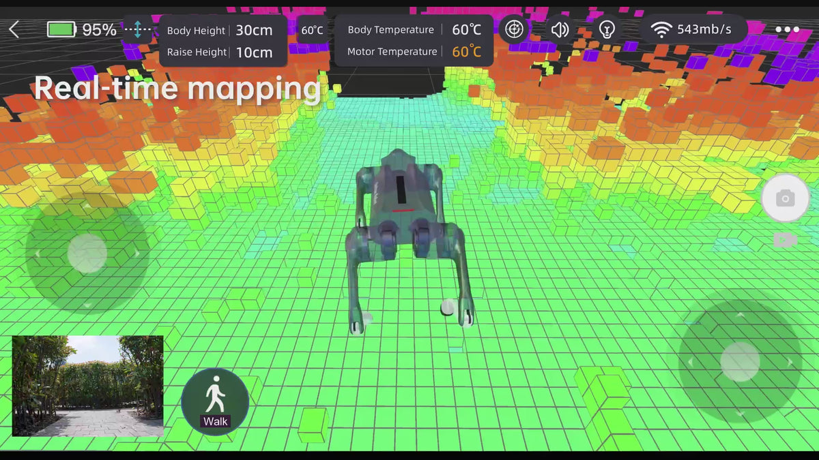The image size is (819, 460).
Task: Click the radar mapping icon
Action: (514, 29)
